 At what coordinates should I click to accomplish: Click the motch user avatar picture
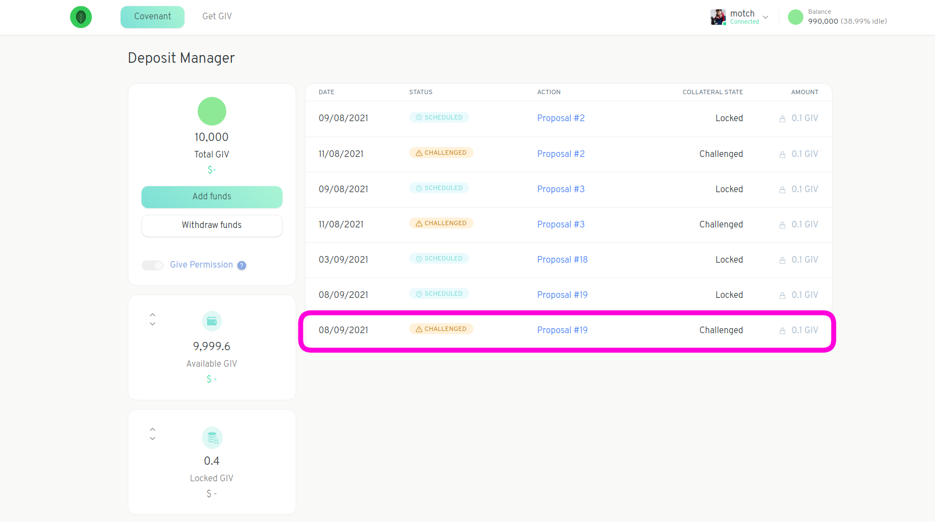[718, 17]
